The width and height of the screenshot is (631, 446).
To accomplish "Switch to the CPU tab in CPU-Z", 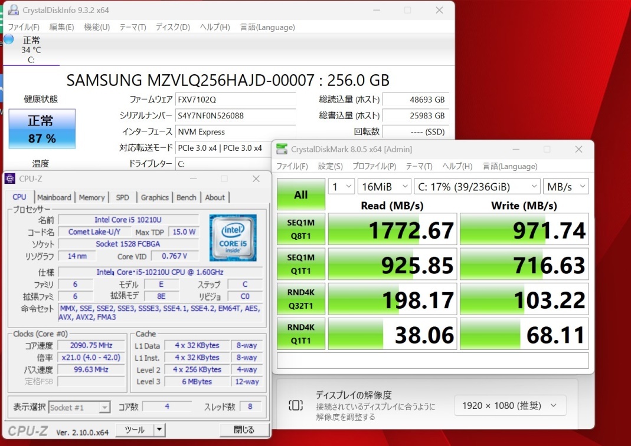I will click(19, 197).
